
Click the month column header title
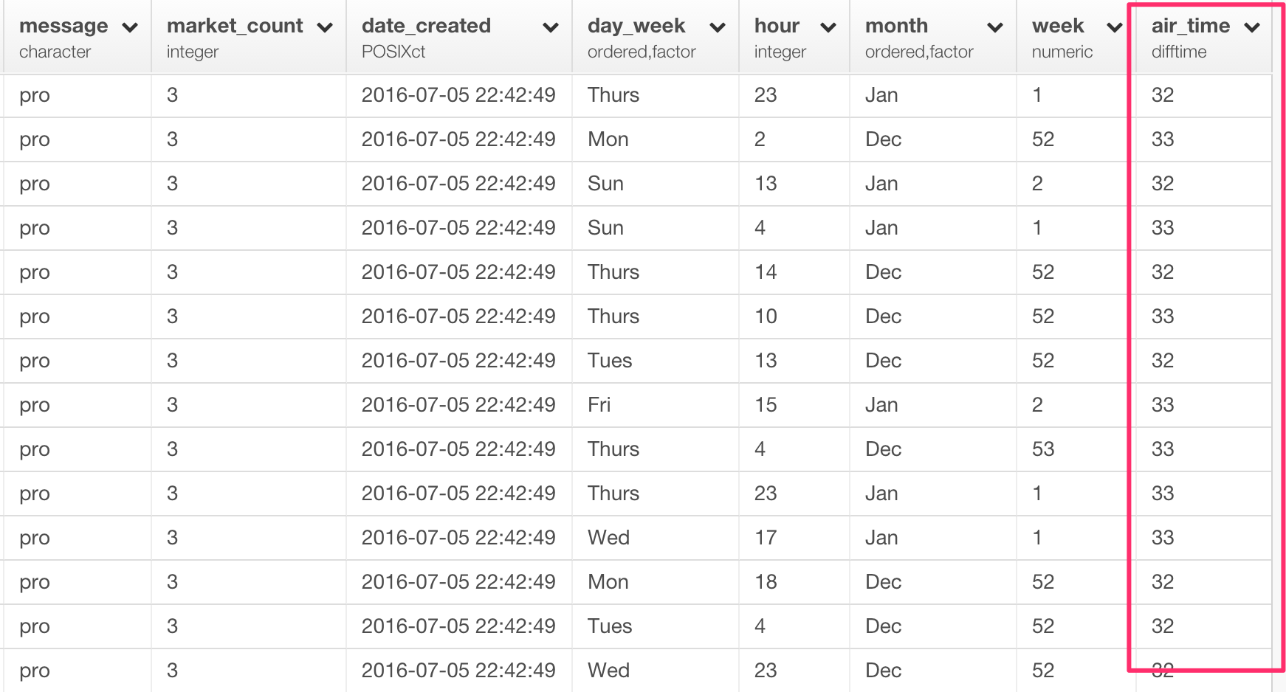896,26
